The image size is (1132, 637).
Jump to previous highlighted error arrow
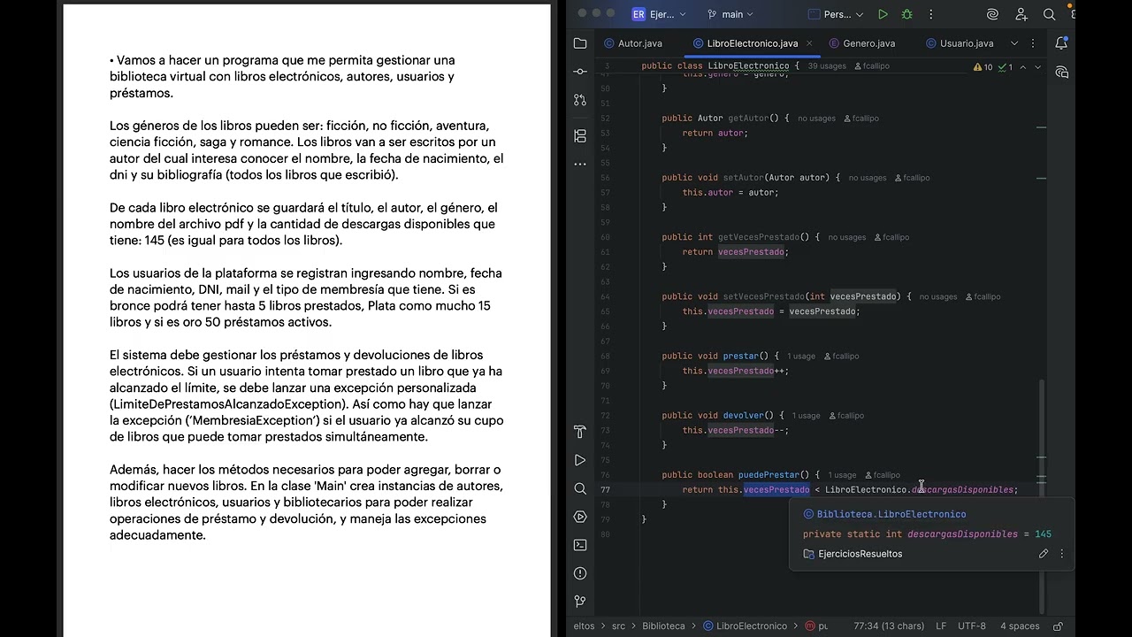click(1023, 67)
